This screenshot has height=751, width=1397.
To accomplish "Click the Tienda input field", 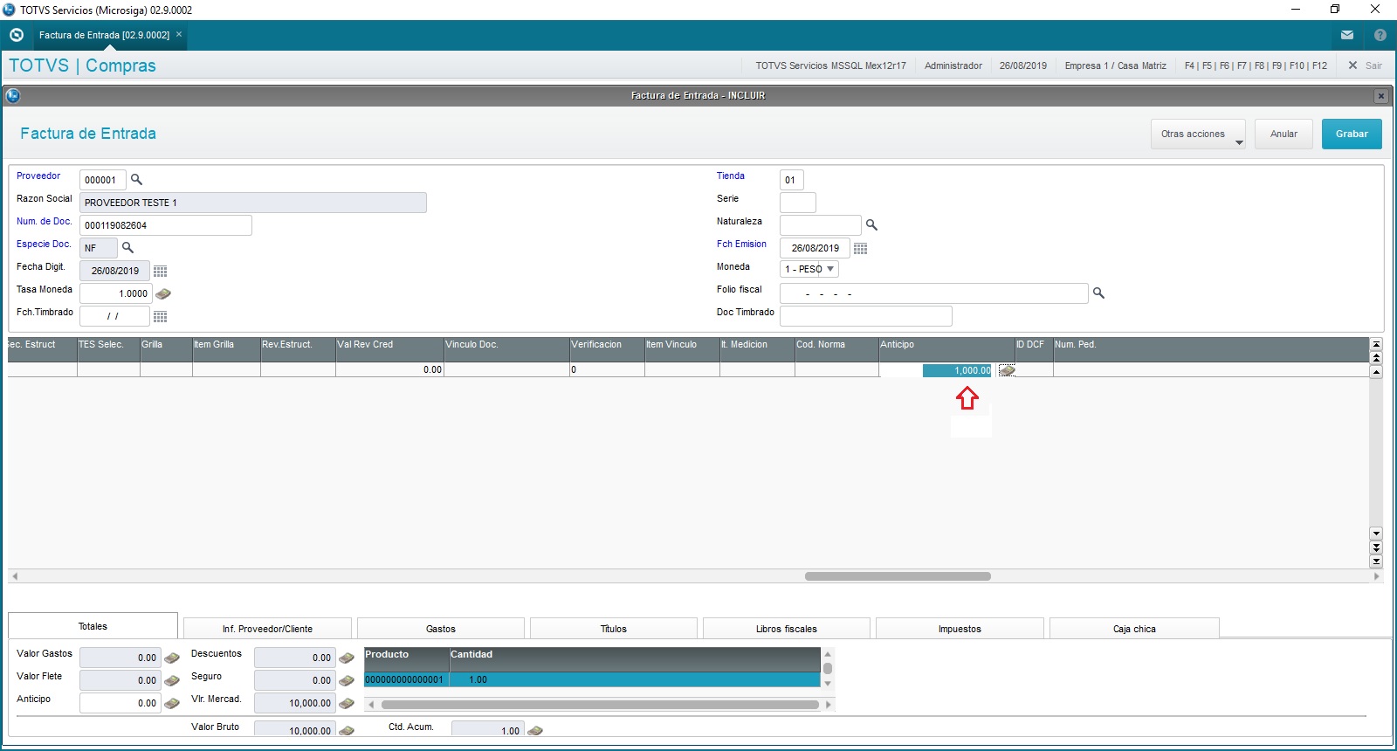I will pos(791,180).
